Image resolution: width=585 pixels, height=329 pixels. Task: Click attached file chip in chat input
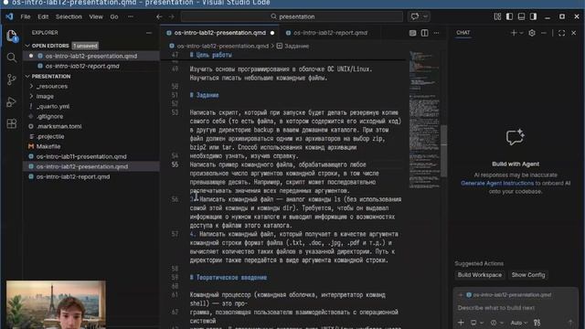coord(509,294)
